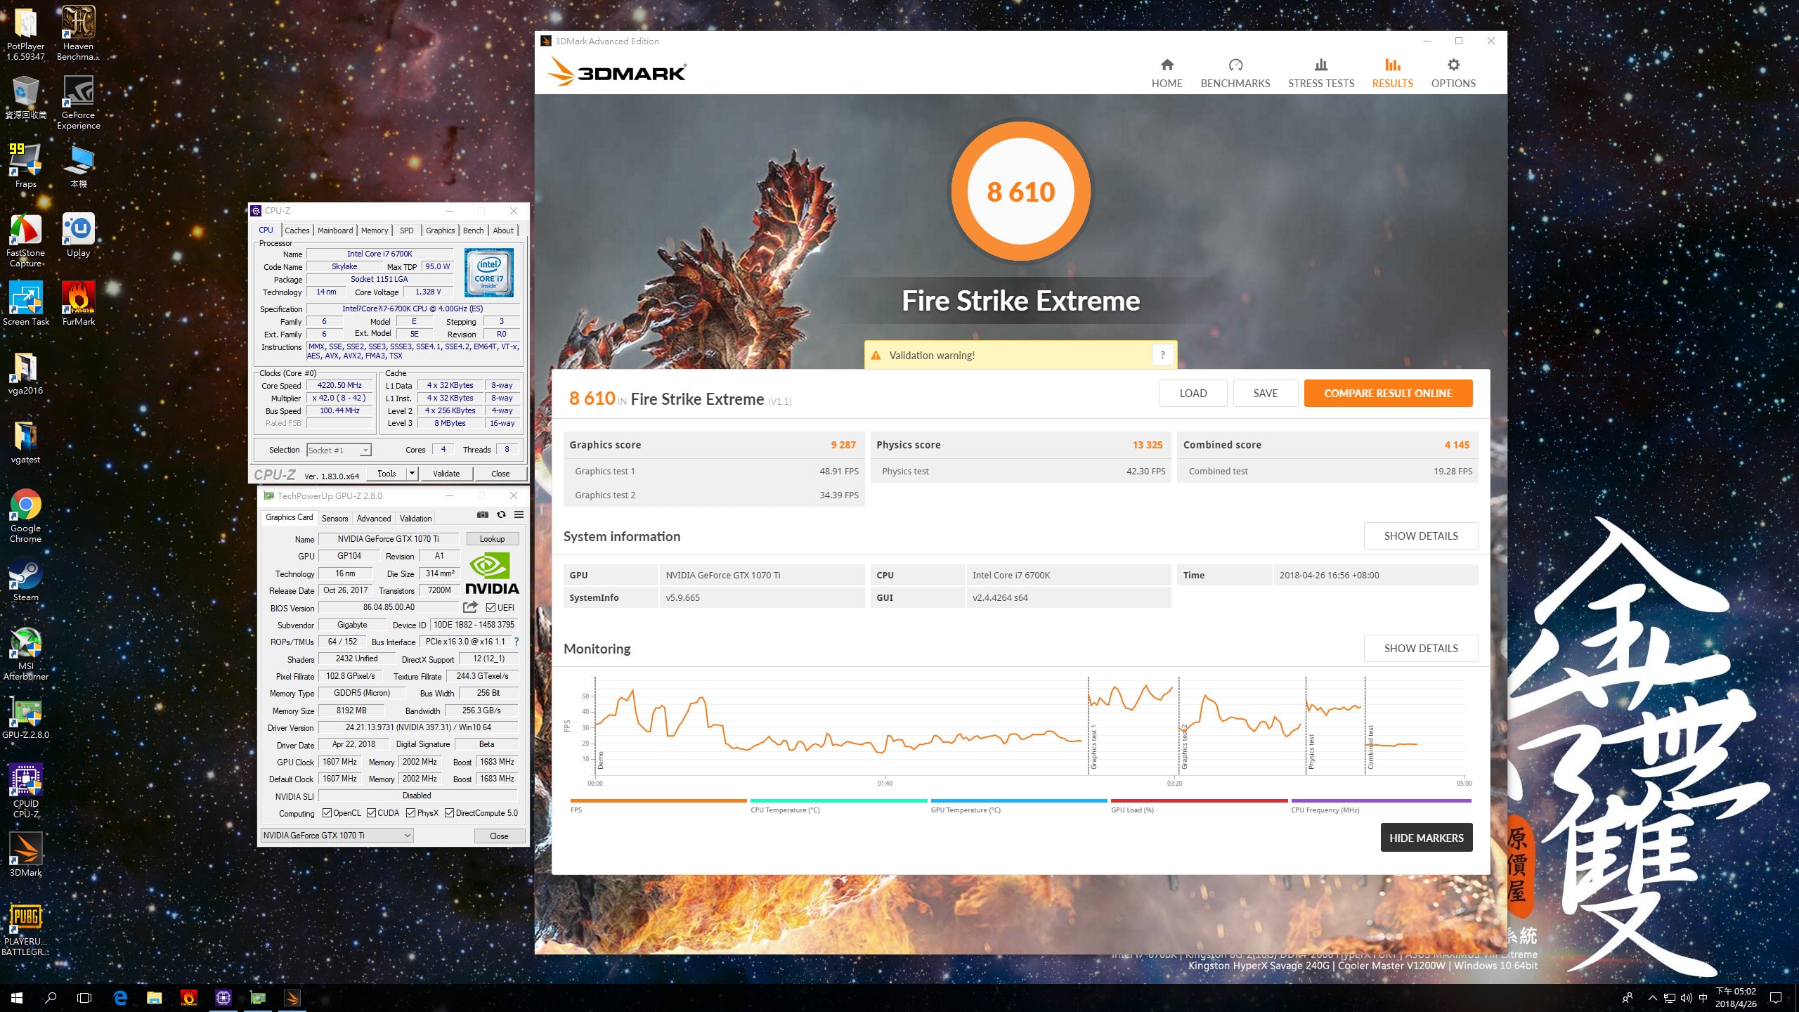
Task: Open 3DMark Benchmarks section
Action: (x=1235, y=73)
